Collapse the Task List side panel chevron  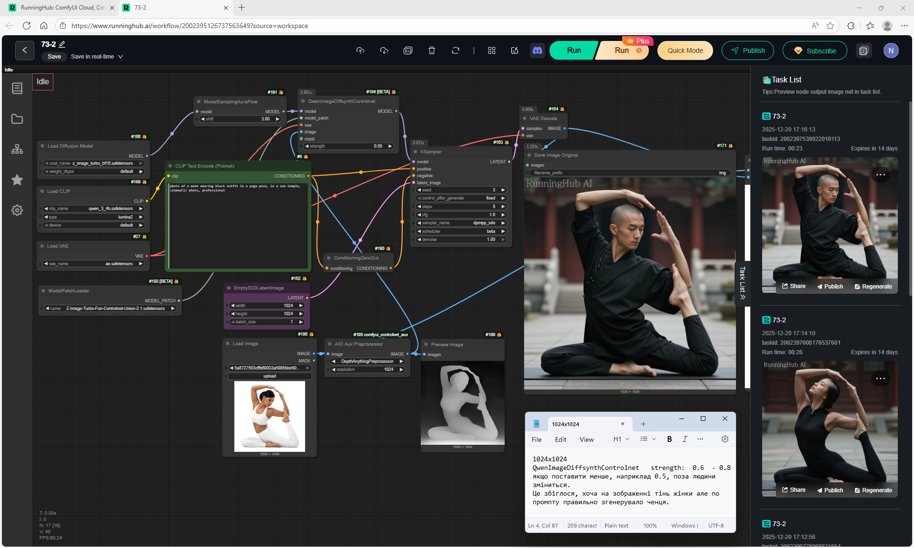point(743,297)
